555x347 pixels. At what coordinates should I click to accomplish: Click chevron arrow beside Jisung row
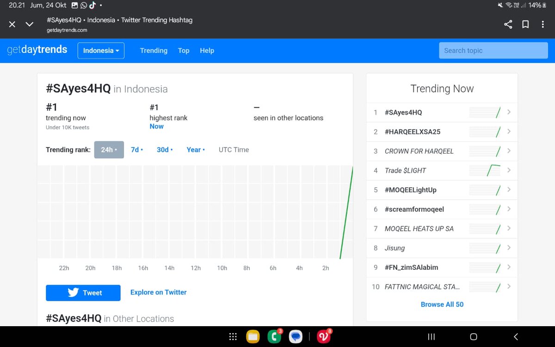click(509, 248)
